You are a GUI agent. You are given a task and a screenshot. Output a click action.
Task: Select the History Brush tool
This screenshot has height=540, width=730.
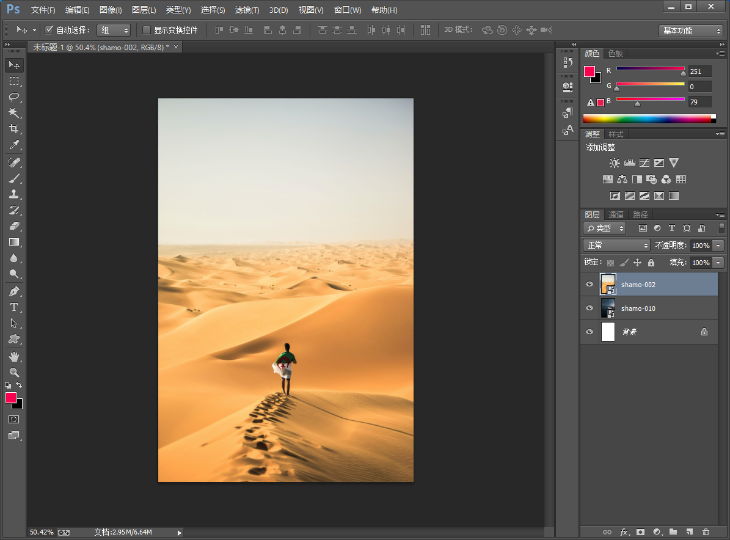[x=14, y=210]
